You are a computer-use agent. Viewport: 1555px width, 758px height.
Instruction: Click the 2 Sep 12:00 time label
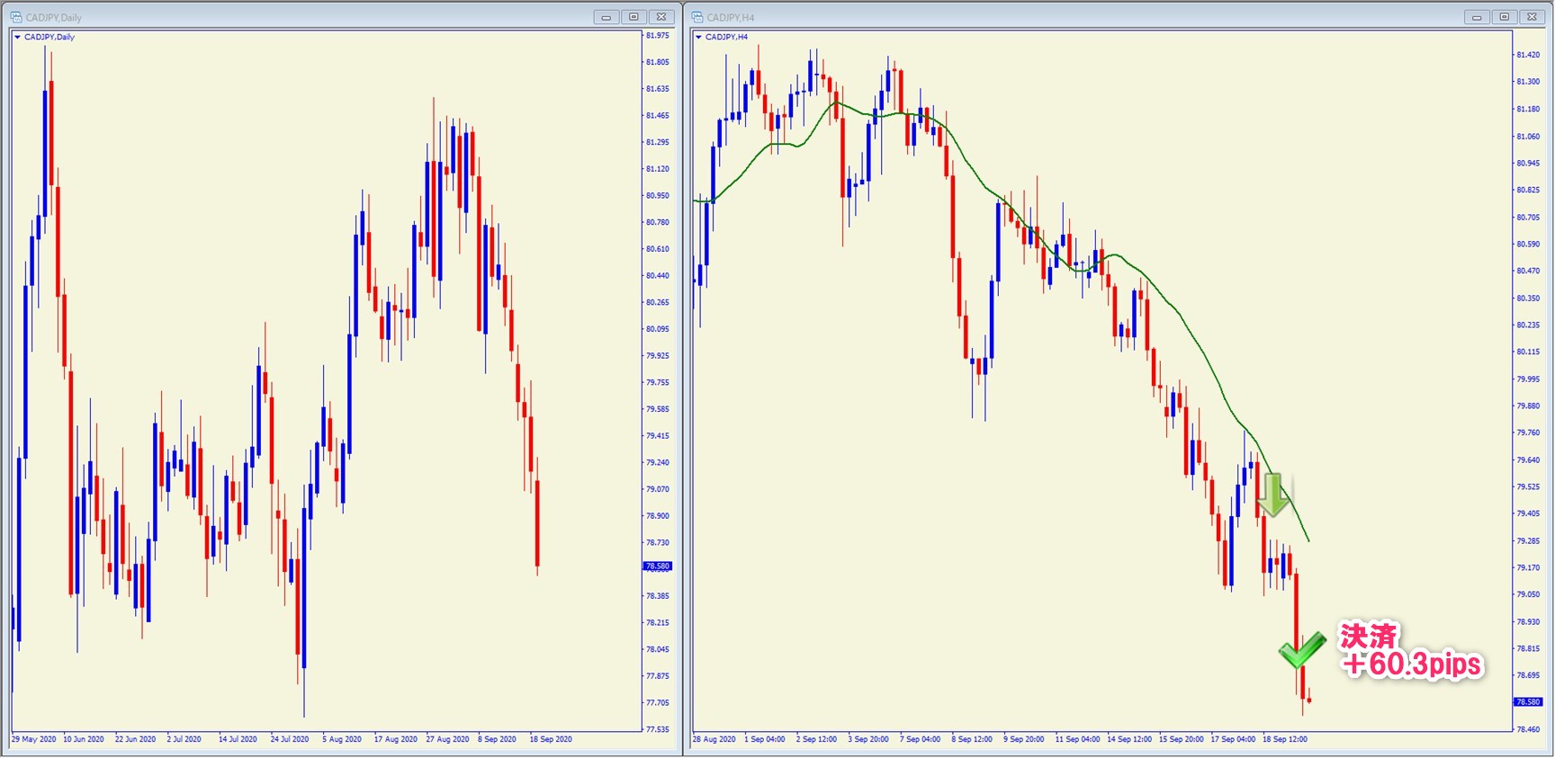pos(816,739)
